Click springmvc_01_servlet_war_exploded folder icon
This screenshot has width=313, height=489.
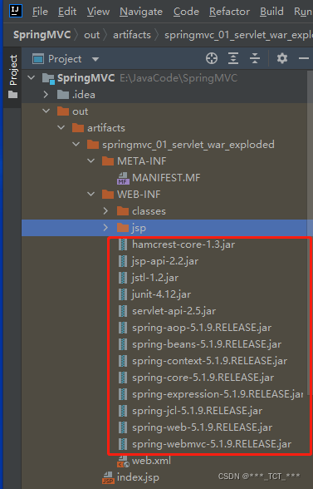click(x=93, y=145)
